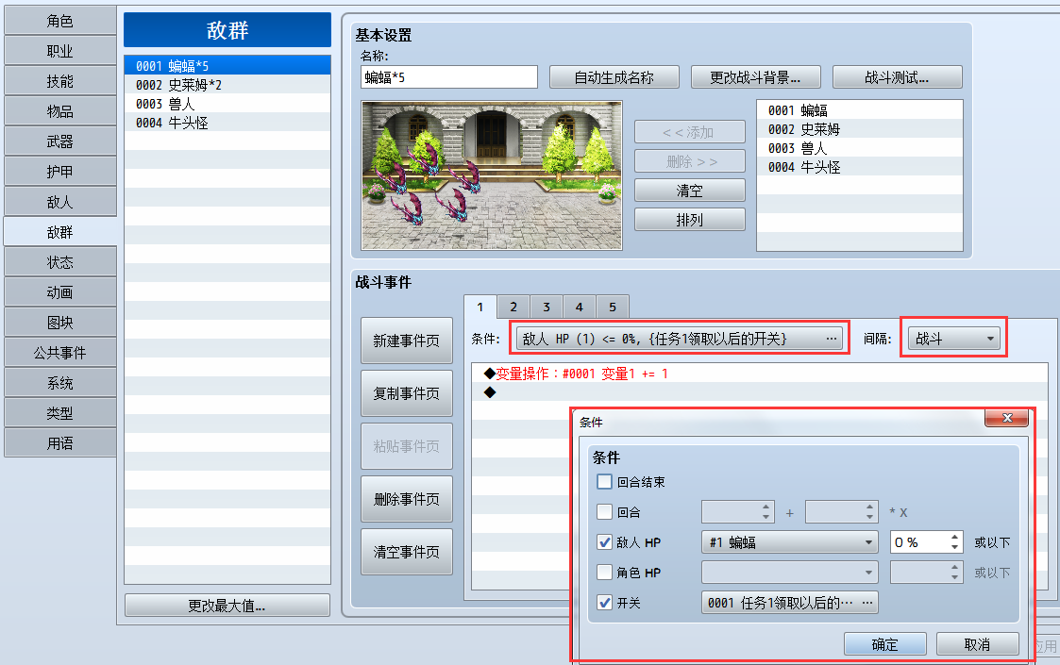Click 清空事件页 button
This screenshot has height=665, width=1060.
click(406, 552)
